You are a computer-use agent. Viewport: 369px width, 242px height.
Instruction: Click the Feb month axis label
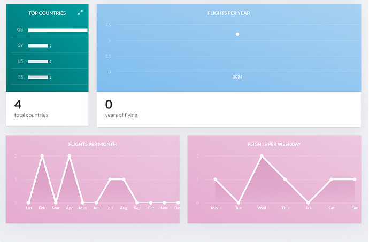[x=42, y=208]
